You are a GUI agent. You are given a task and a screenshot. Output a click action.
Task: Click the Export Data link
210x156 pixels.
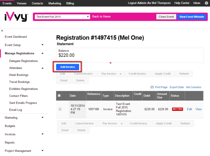tap(176, 87)
